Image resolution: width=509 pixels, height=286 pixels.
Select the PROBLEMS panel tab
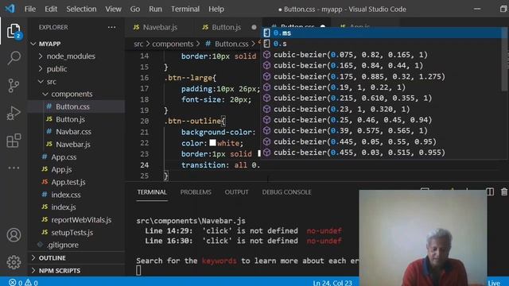196,192
